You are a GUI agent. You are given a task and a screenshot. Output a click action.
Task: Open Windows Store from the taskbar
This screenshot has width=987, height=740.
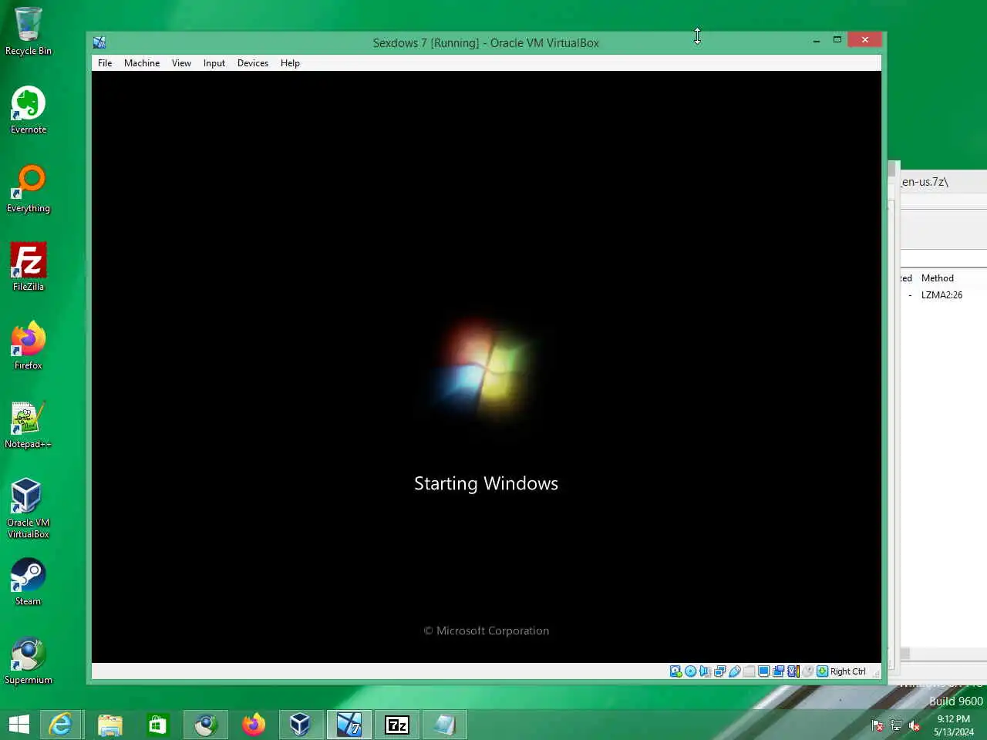[158, 725]
